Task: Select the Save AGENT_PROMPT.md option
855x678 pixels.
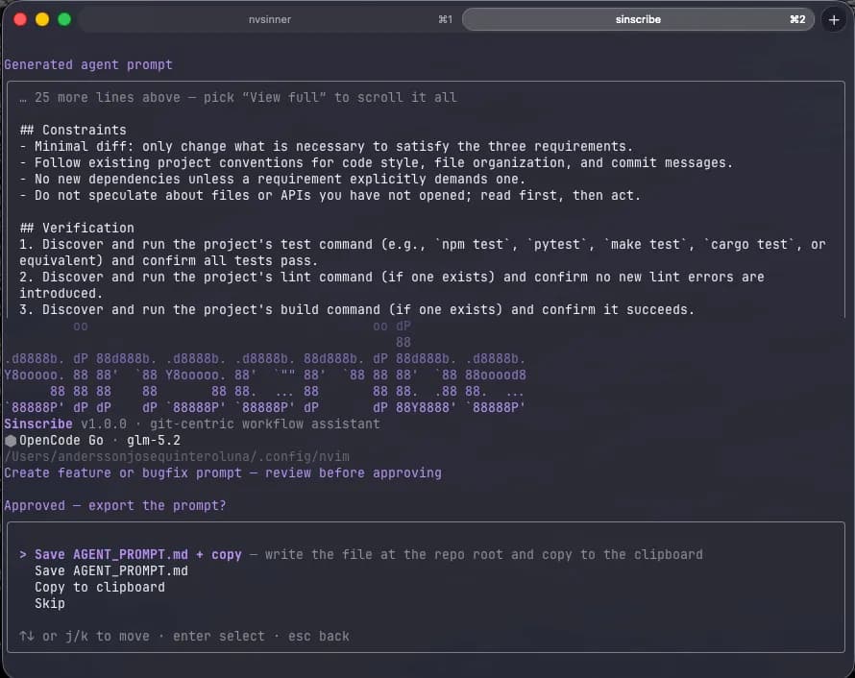Action: tap(111, 570)
